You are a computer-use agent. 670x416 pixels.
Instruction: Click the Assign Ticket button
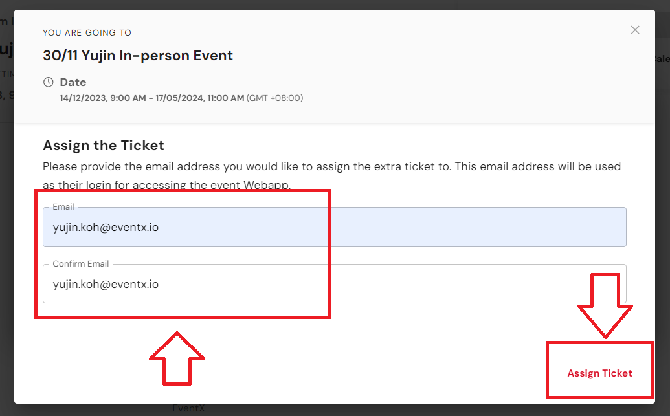click(599, 373)
